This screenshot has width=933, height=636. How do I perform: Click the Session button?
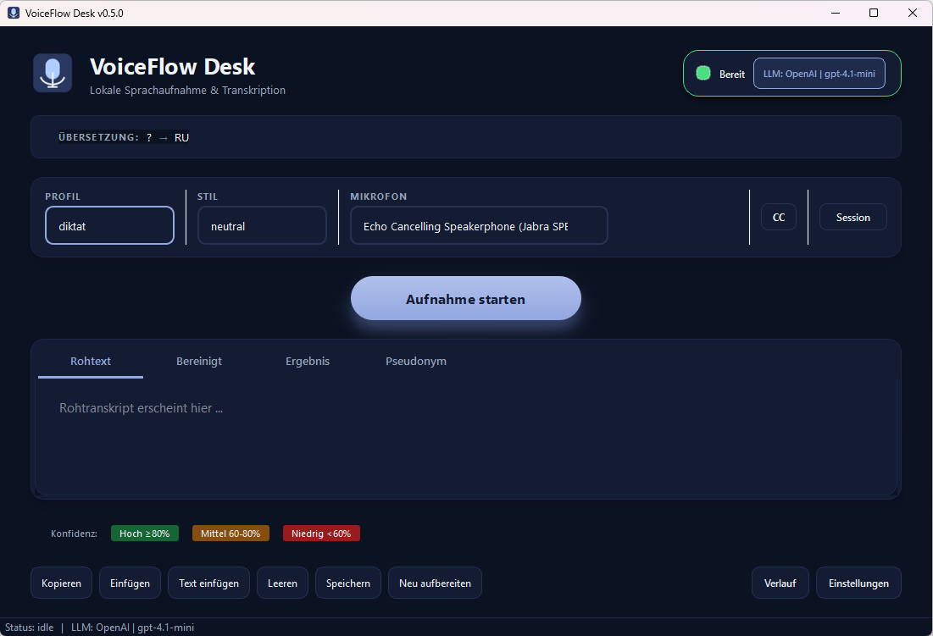(852, 217)
